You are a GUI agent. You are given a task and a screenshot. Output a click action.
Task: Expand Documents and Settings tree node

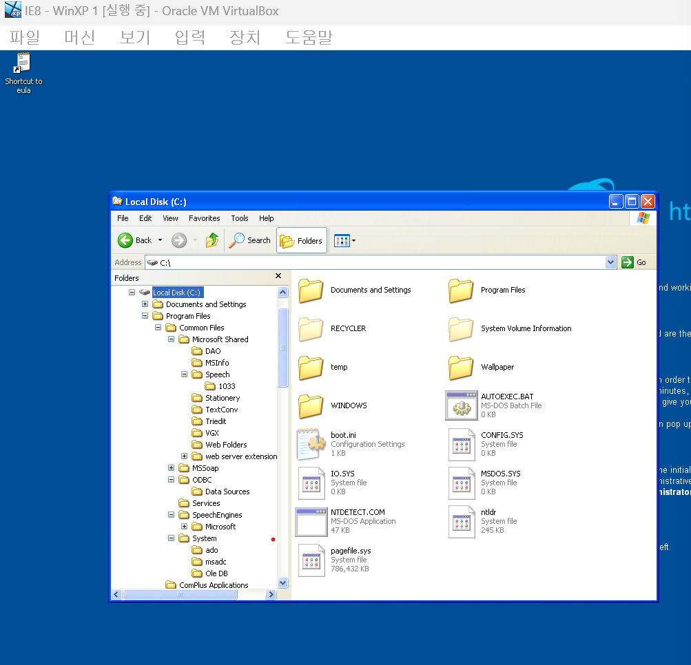[x=145, y=304]
